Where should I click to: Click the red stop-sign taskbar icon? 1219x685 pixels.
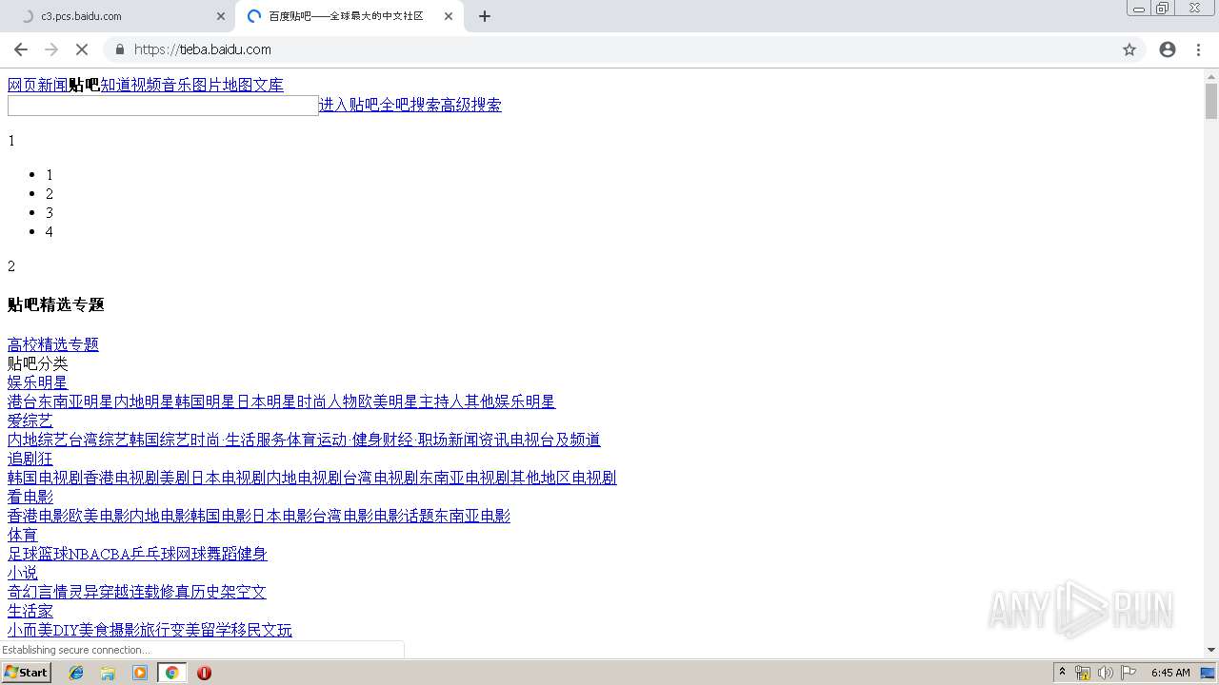pyautogui.click(x=204, y=673)
